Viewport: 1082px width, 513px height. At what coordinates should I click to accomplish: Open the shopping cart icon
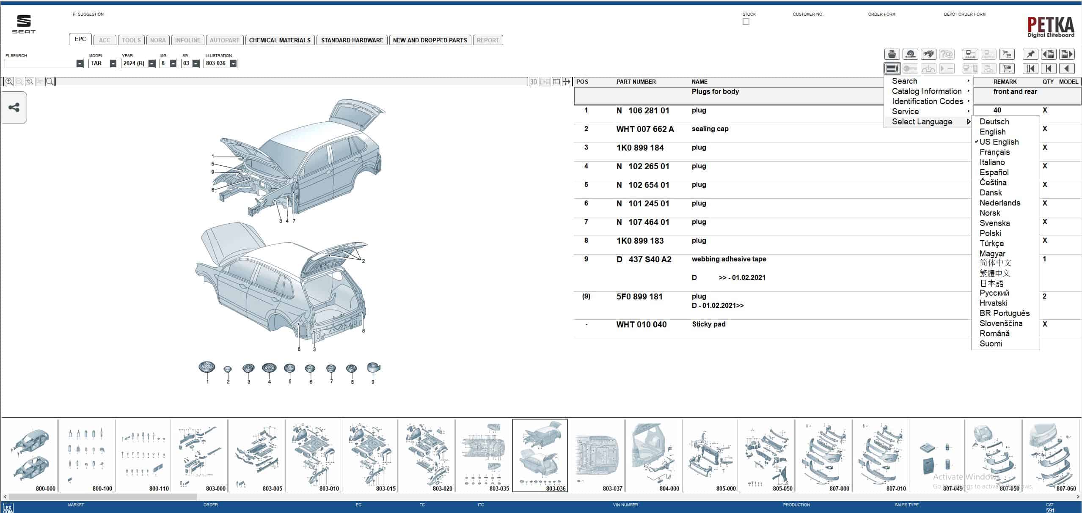coord(1007,68)
